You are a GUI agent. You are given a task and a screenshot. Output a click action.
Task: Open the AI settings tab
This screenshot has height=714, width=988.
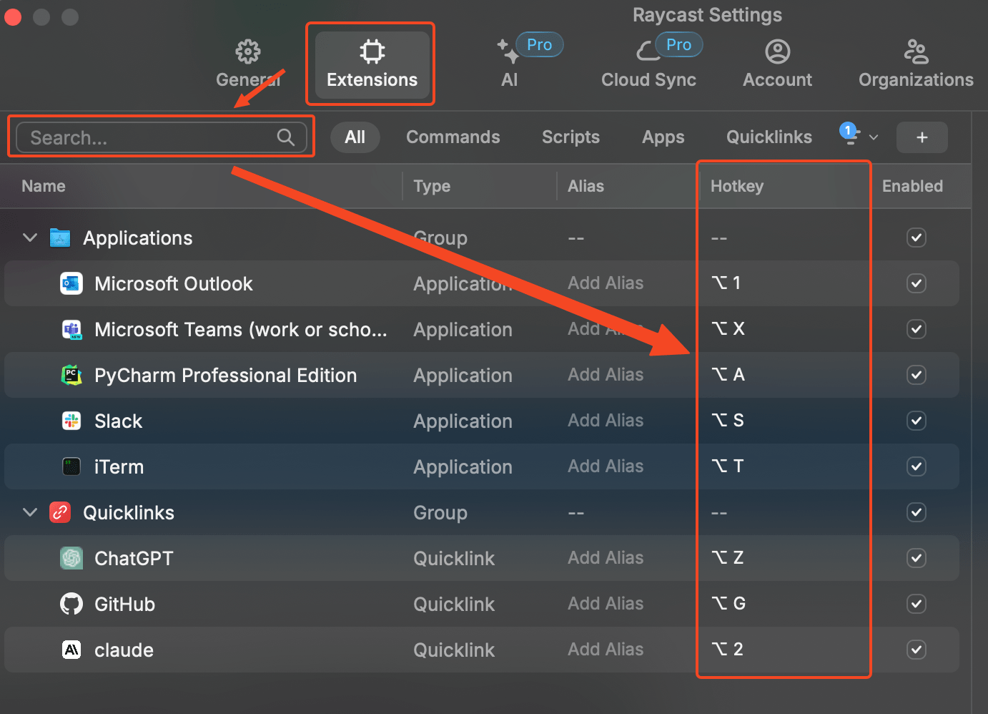click(x=509, y=64)
